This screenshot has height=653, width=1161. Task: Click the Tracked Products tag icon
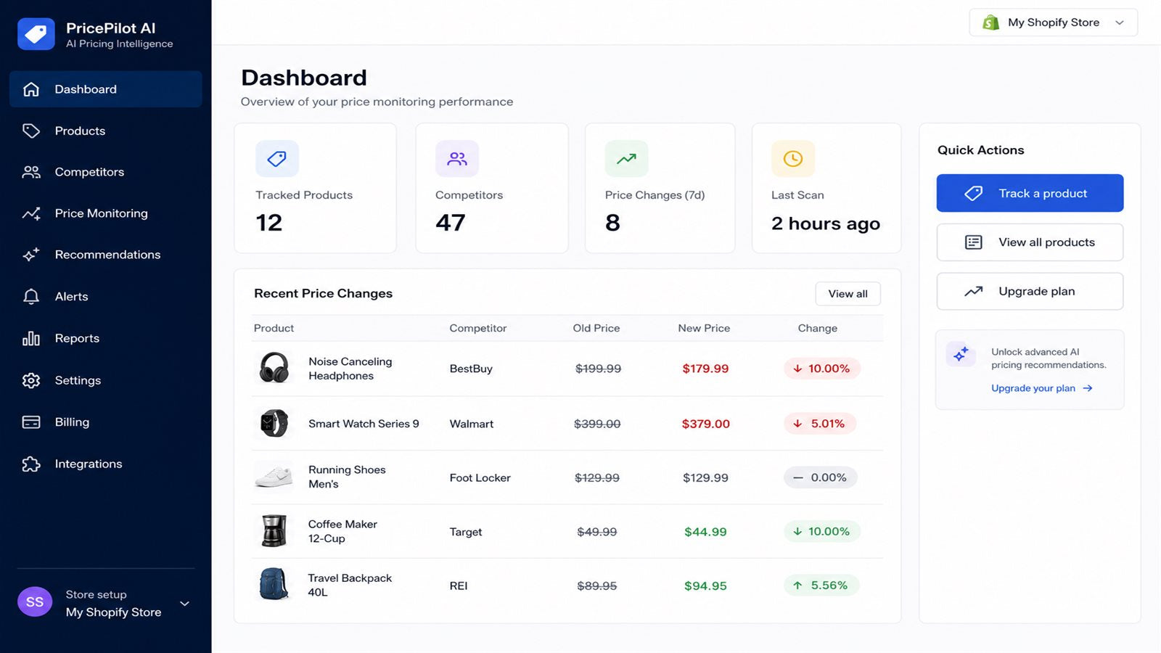pyautogui.click(x=277, y=158)
